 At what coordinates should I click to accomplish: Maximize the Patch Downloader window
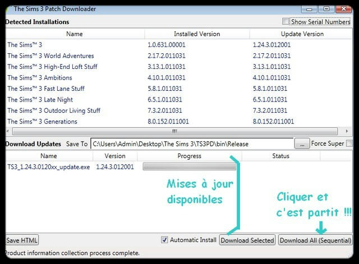[x=326, y=9]
